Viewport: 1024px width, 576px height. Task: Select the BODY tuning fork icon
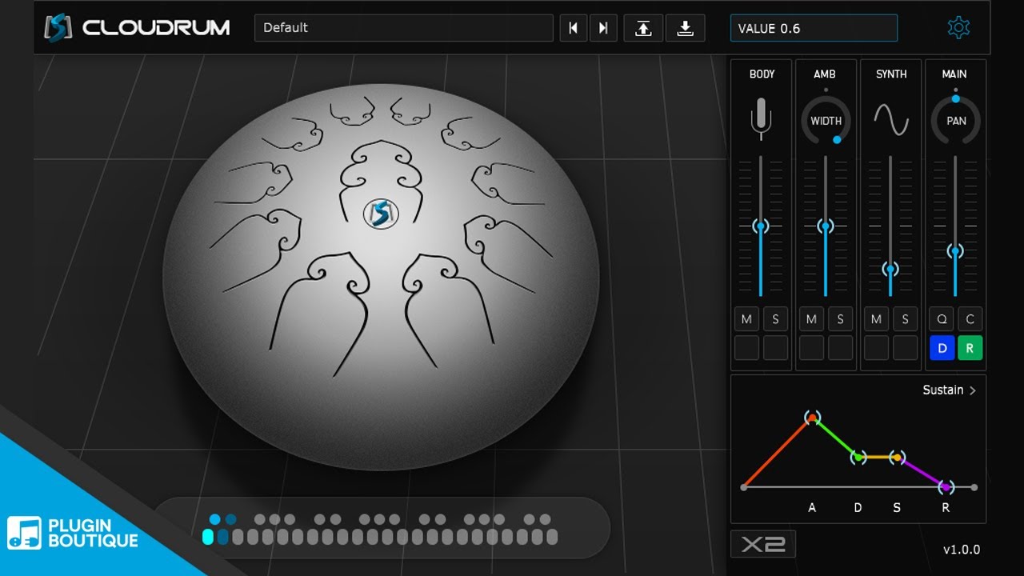761,118
